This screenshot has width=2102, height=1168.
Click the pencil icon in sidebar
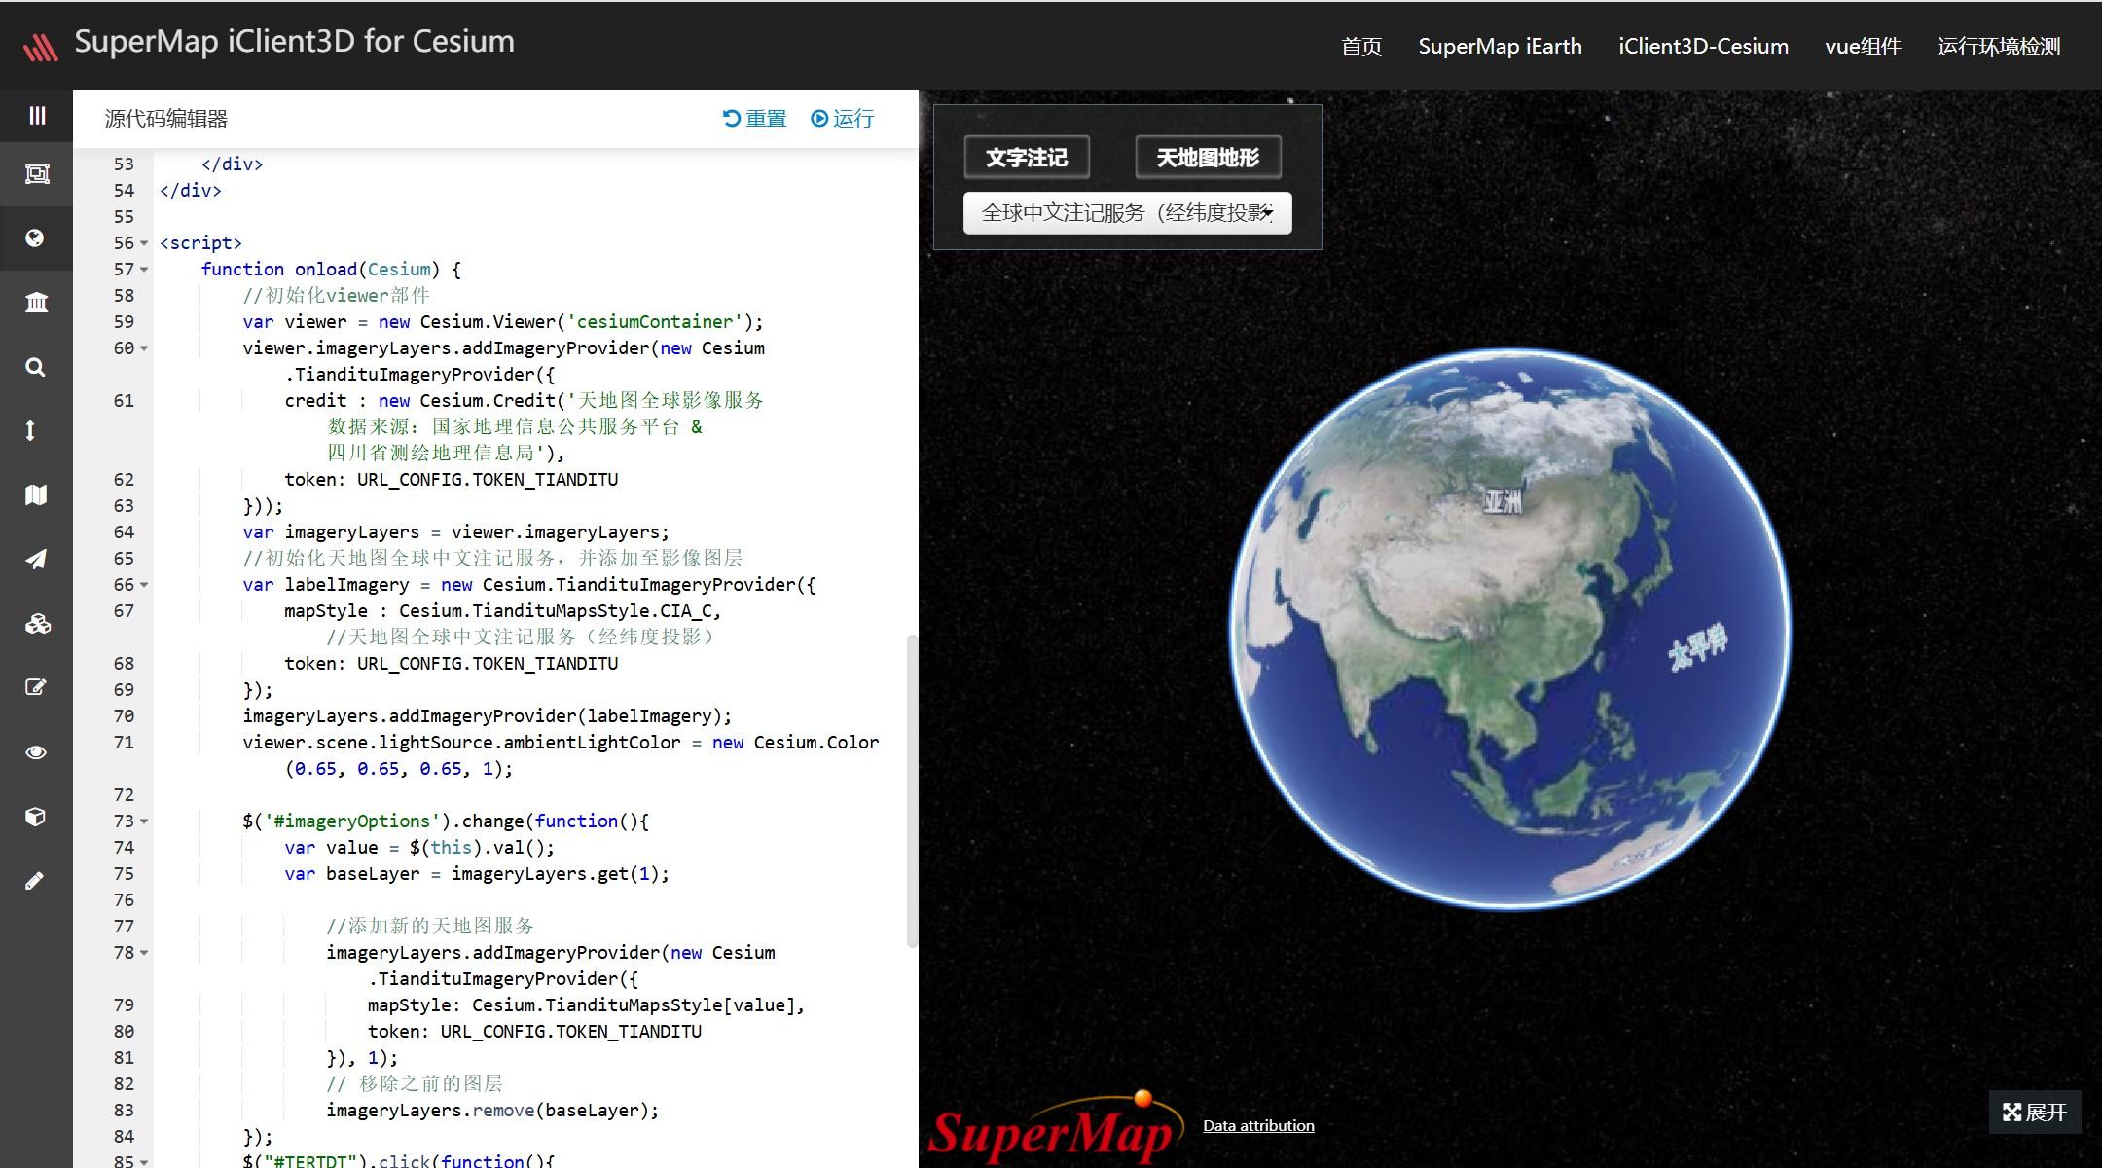[34, 881]
